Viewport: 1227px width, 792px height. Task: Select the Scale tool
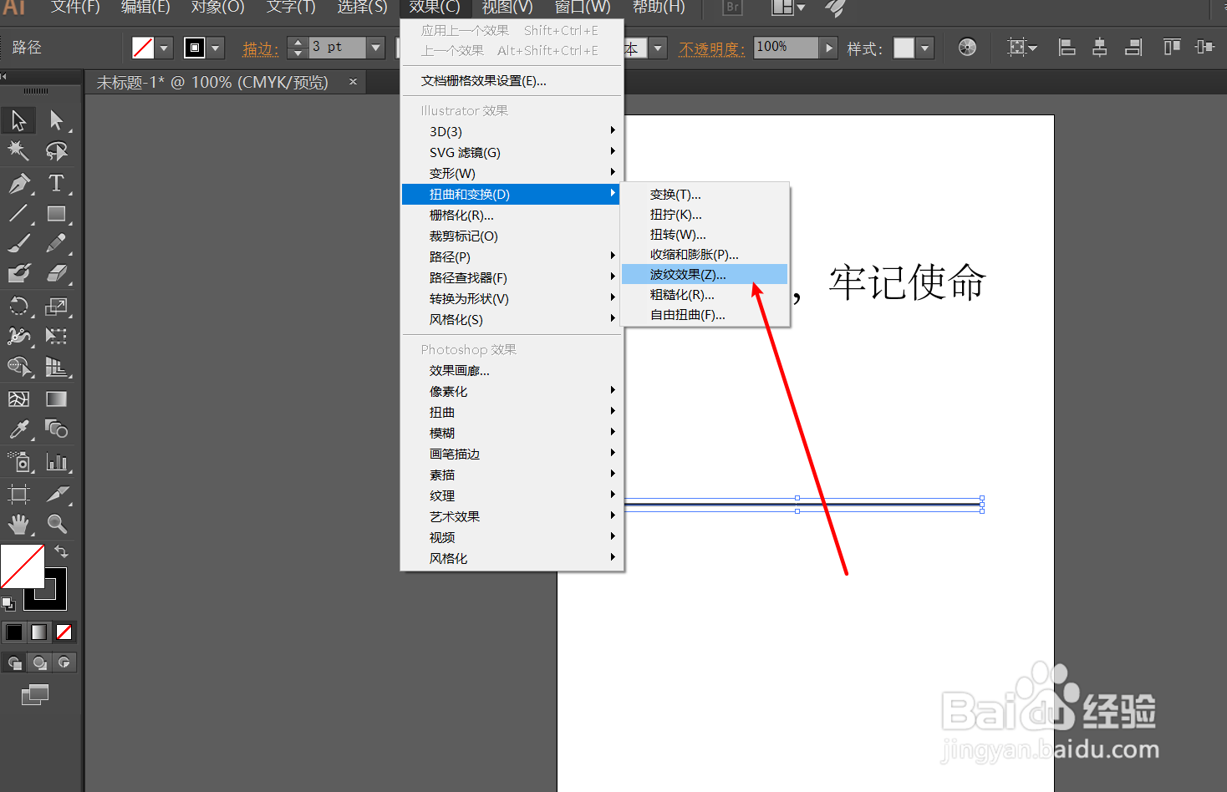56,306
